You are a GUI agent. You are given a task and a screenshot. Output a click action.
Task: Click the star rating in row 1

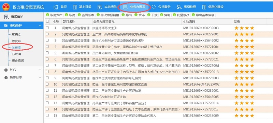(x=244, y=28)
